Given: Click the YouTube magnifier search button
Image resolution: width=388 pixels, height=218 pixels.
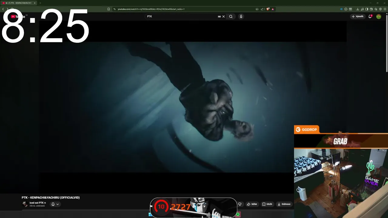Looking at the screenshot, I should [x=231, y=17].
